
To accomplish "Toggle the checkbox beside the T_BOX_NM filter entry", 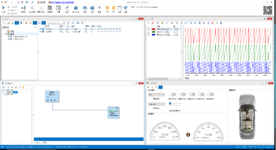I will [x=9, y=36].
